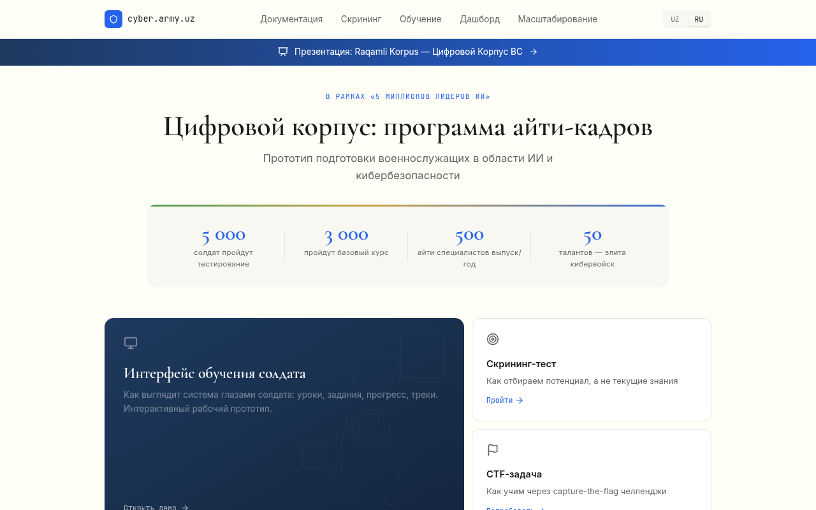Screen dimensions: 816x510
Task: Click the arrow icon in blue banner
Action: coord(534,52)
